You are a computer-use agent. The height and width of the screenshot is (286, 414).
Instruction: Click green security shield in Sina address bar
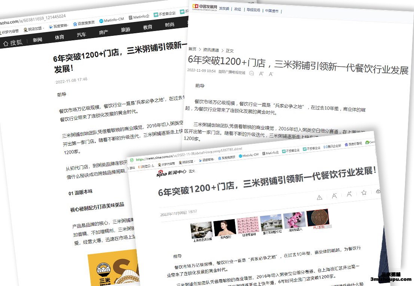click(x=132, y=160)
